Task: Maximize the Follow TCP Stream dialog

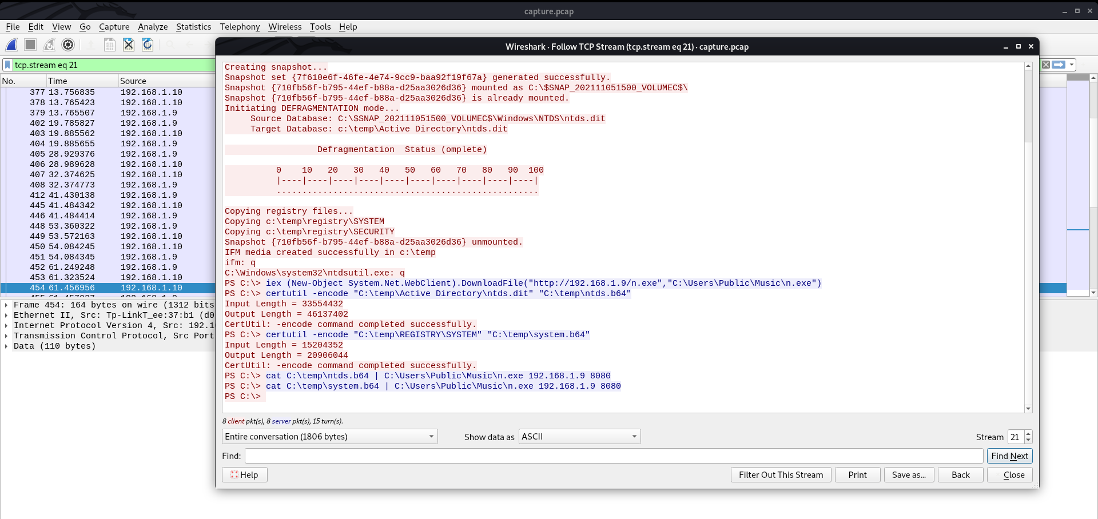Action: 1019,46
